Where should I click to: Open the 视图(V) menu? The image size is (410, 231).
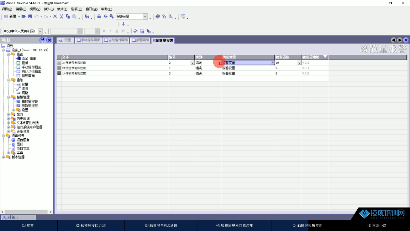pyautogui.click(x=35, y=9)
